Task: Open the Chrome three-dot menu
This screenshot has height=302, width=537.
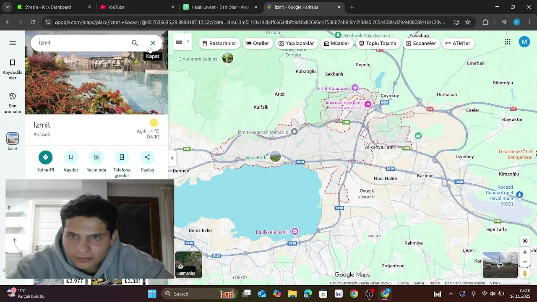Action: point(529,22)
